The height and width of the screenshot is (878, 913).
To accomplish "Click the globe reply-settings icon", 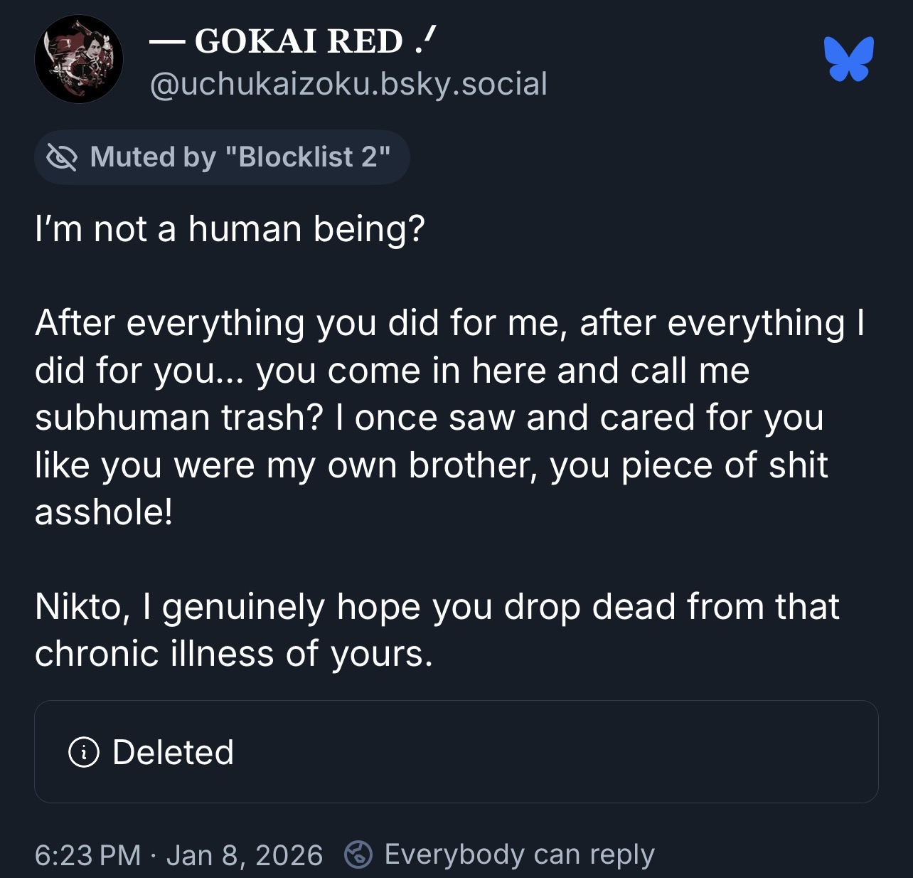I will (x=358, y=855).
